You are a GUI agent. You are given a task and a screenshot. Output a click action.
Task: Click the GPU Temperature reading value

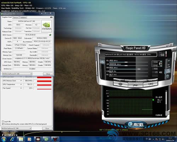28,84
